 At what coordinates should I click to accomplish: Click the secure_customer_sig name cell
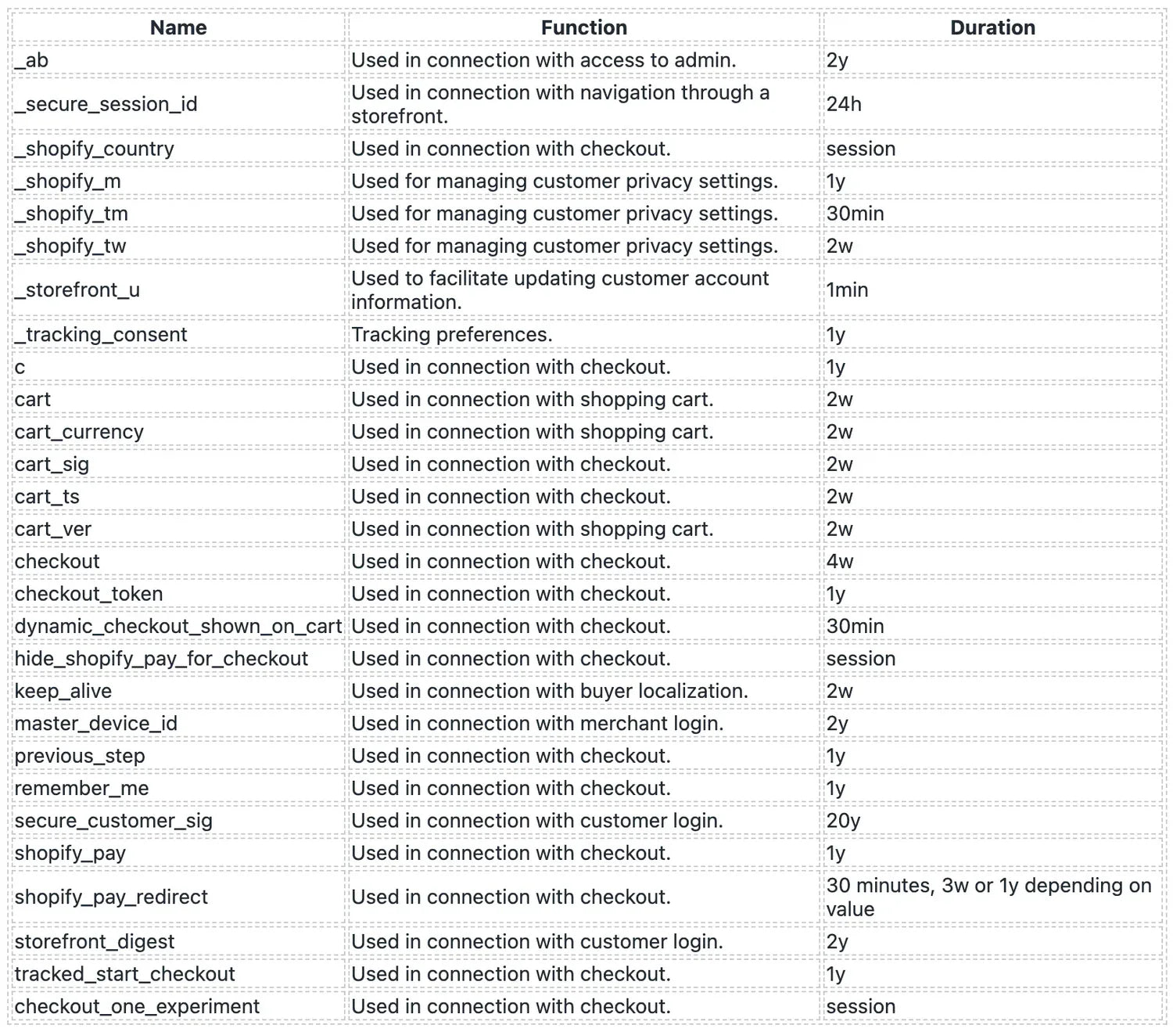pos(113,821)
